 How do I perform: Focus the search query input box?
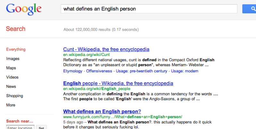pos(149,9)
